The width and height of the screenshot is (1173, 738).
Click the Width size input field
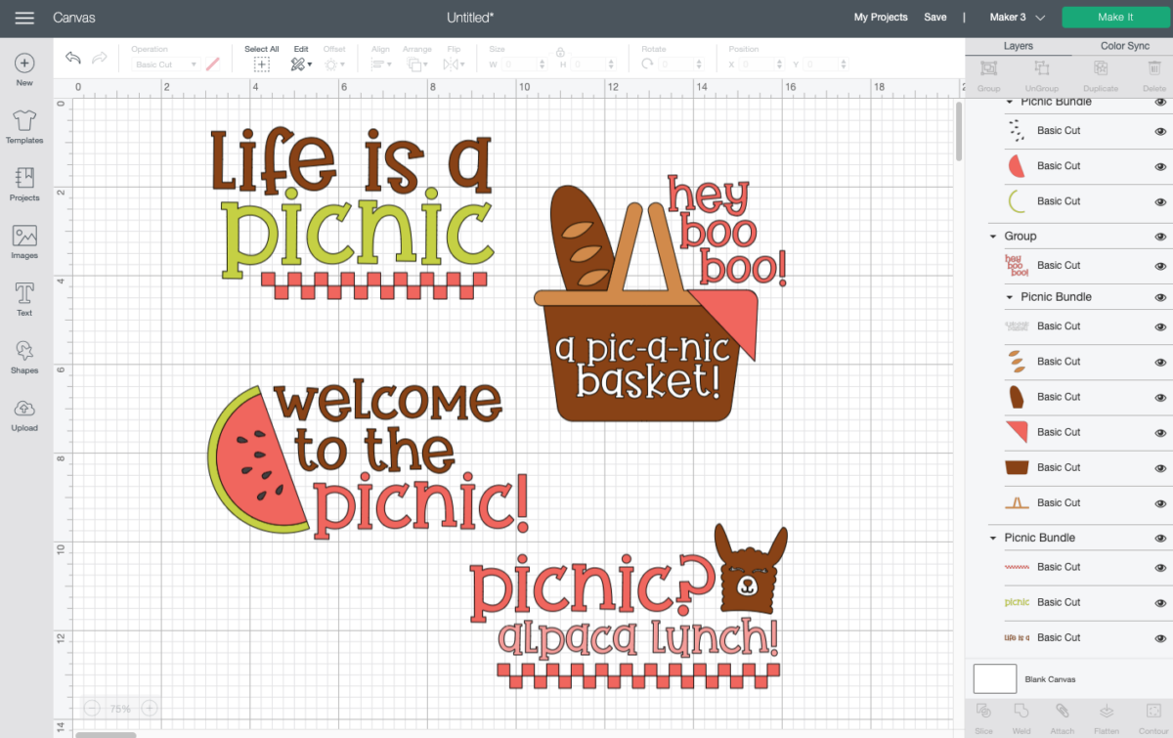coord(524,65)
